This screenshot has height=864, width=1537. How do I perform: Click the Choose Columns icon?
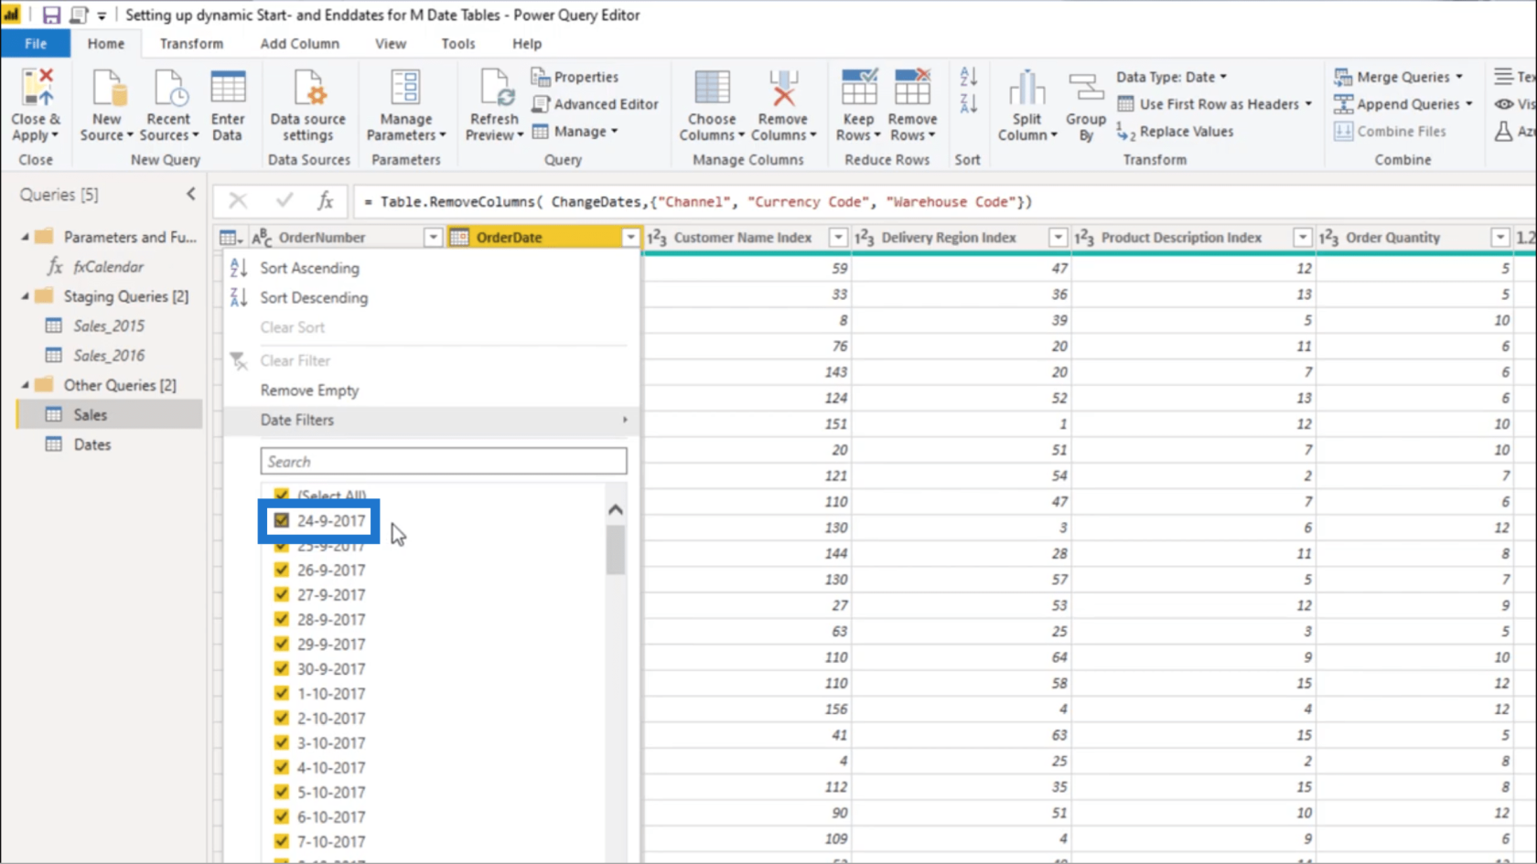click(712, 88)
